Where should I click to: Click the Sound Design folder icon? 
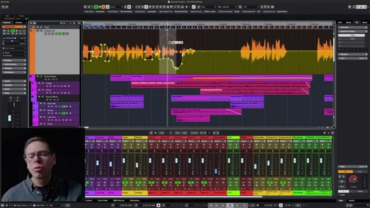tap(31, 76)
